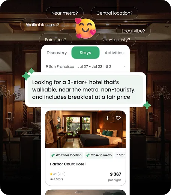Open the Activities tab
The width and height of the screenshot is (171, 195).
[x=114, y=52]
